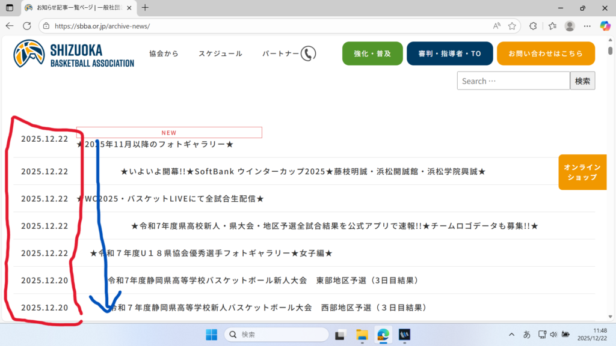
Task: Click the site Search text field
Action: (x=513, y=81)
